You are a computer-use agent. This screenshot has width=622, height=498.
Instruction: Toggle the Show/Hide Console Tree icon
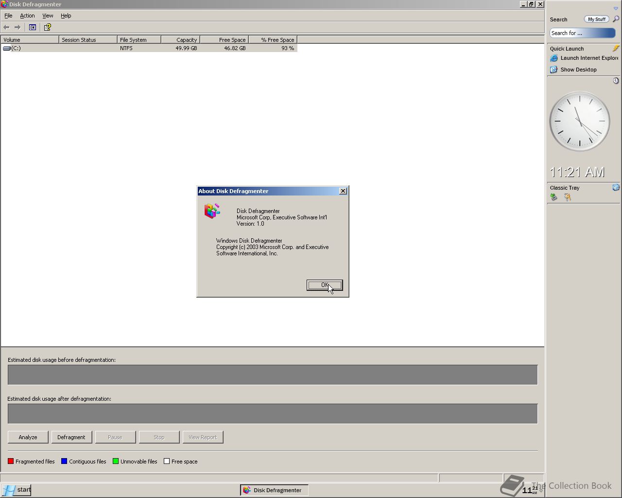point(33,27)
